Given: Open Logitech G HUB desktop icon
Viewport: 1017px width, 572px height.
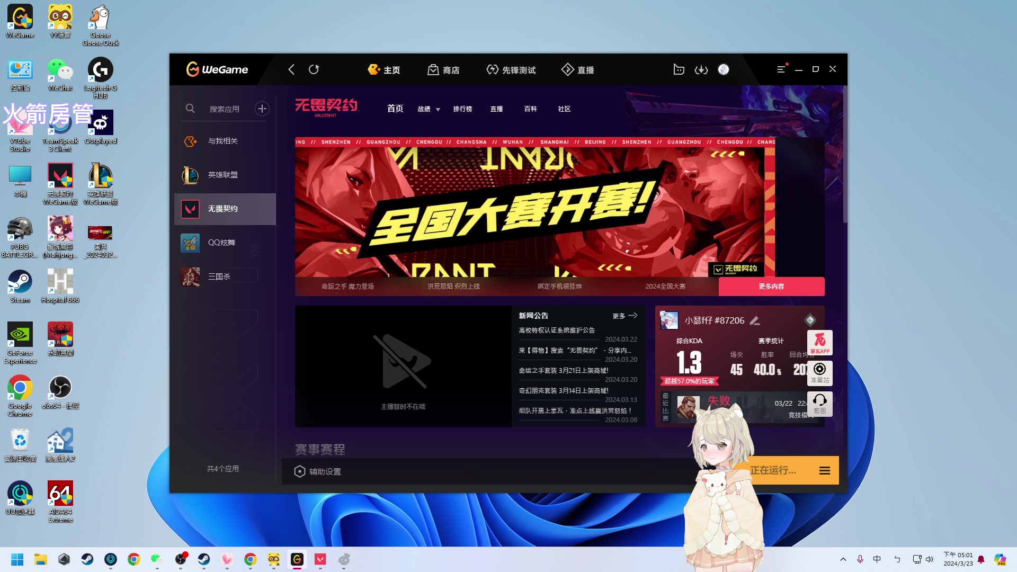Looking at the screenshot, I should pos(101,78).
